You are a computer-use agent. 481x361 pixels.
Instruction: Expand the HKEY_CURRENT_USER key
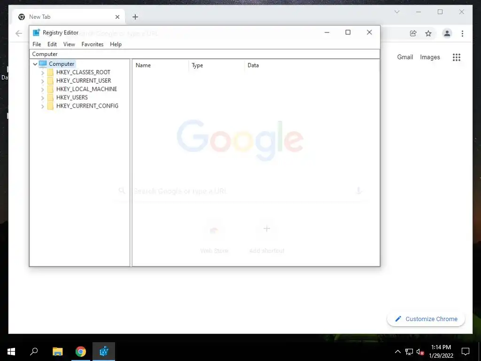click(x=42, y=81)
